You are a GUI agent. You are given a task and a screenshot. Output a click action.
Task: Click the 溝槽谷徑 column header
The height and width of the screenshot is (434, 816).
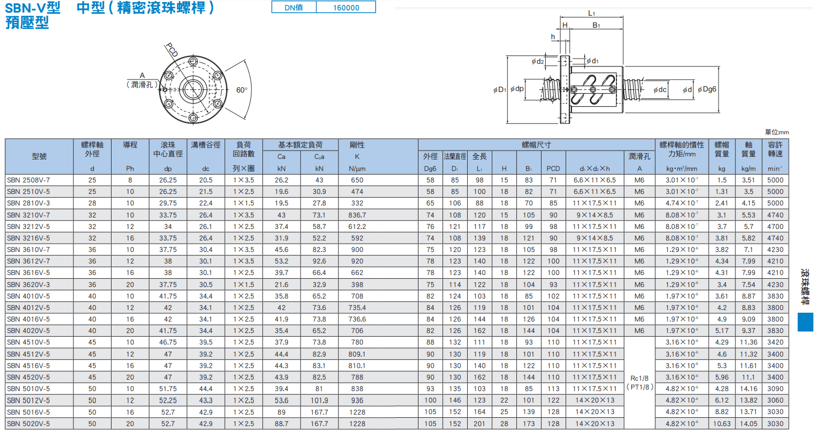point(206,156)
